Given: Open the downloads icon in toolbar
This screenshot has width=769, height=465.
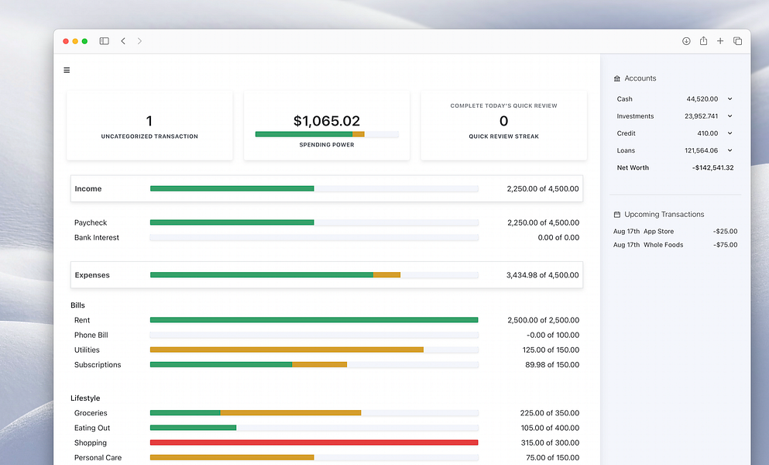Looking at the screenshot, I should (x=686, y=41).
